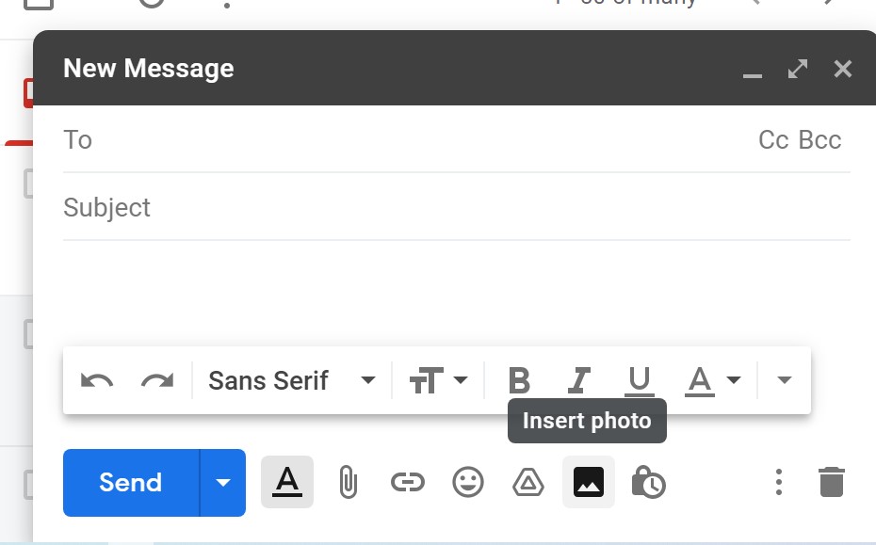Open the Sans Serif font dropdown
876x545 pixels.
[x=292, y=380]
